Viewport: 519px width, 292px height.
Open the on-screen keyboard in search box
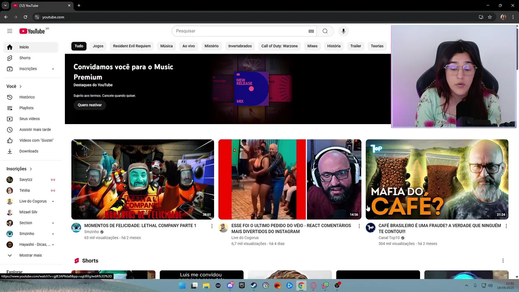coord(311,31)
